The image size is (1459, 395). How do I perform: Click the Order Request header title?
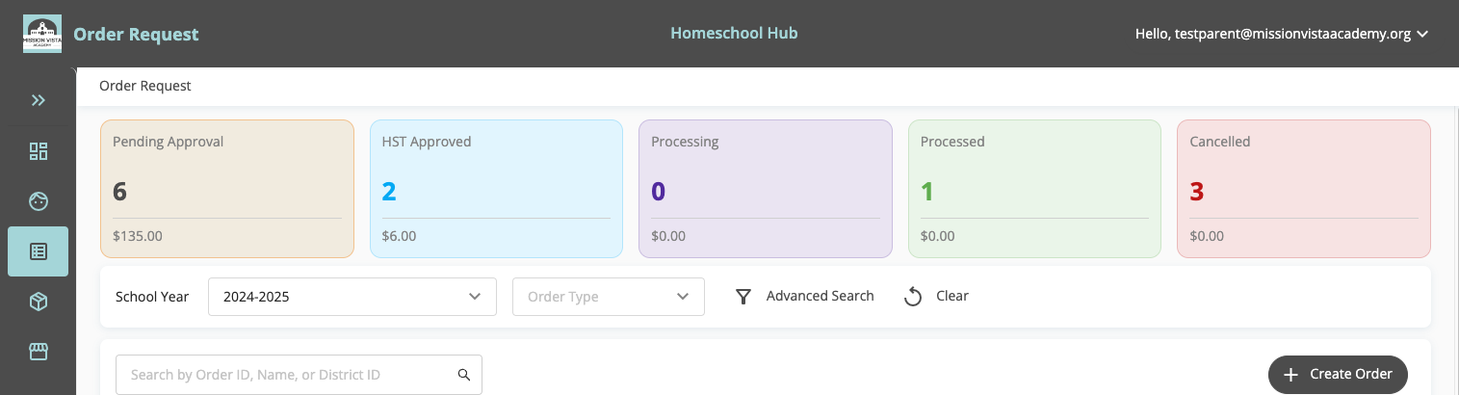coord(136,35)
